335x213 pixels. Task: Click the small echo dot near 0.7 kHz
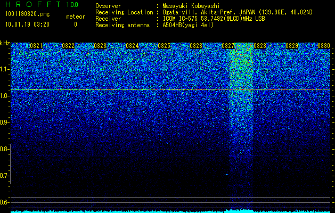226,175
